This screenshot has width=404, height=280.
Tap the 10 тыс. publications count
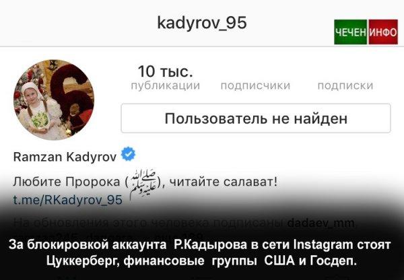point(166,71)
